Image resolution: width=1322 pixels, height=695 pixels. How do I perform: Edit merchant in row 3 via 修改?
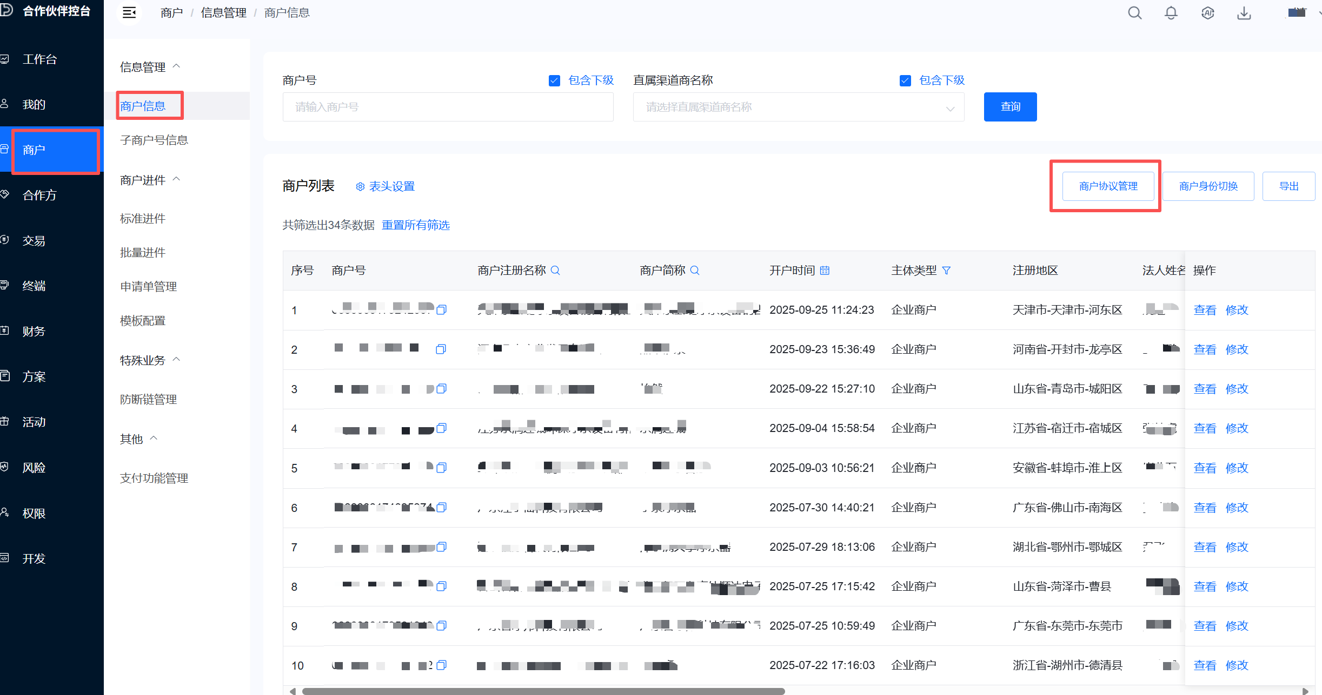click(x=1237, y=389)
